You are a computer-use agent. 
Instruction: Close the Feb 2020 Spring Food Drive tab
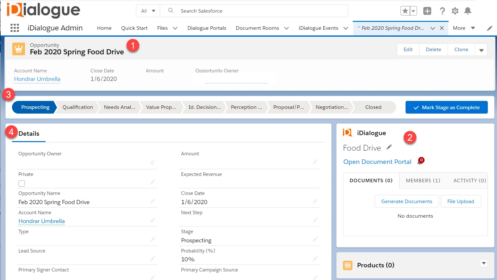tap(442, 28)
